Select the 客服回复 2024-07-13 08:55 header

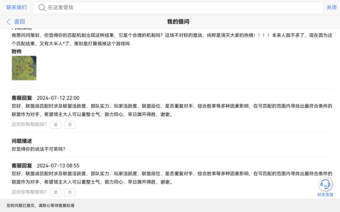tap(46, 166)
